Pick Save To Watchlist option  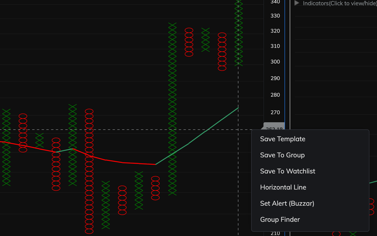pos(288,171)
